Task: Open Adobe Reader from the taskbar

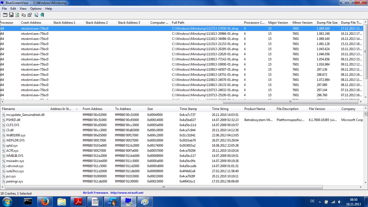Action: (x=78, y=201)
